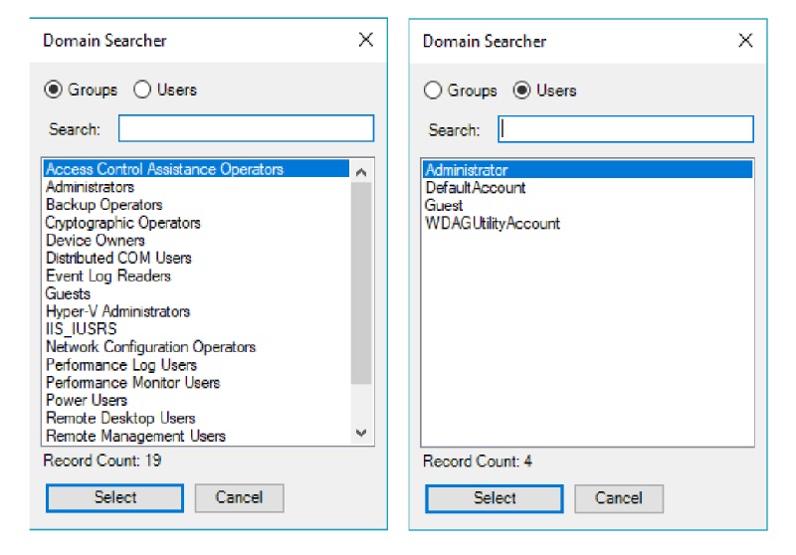796x555 pixels.
Task: Pick Backup Operators from the list
Action: click(104, 205)
